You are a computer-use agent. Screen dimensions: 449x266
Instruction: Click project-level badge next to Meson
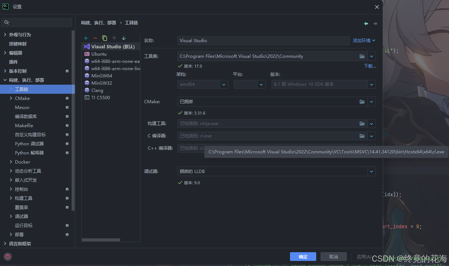pos(67,107)
